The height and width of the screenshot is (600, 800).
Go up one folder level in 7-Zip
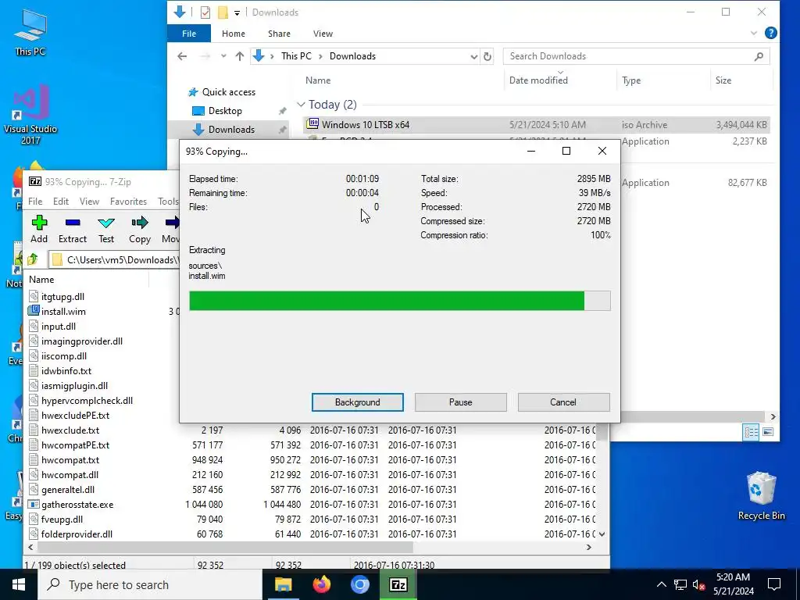pos(33,259)
